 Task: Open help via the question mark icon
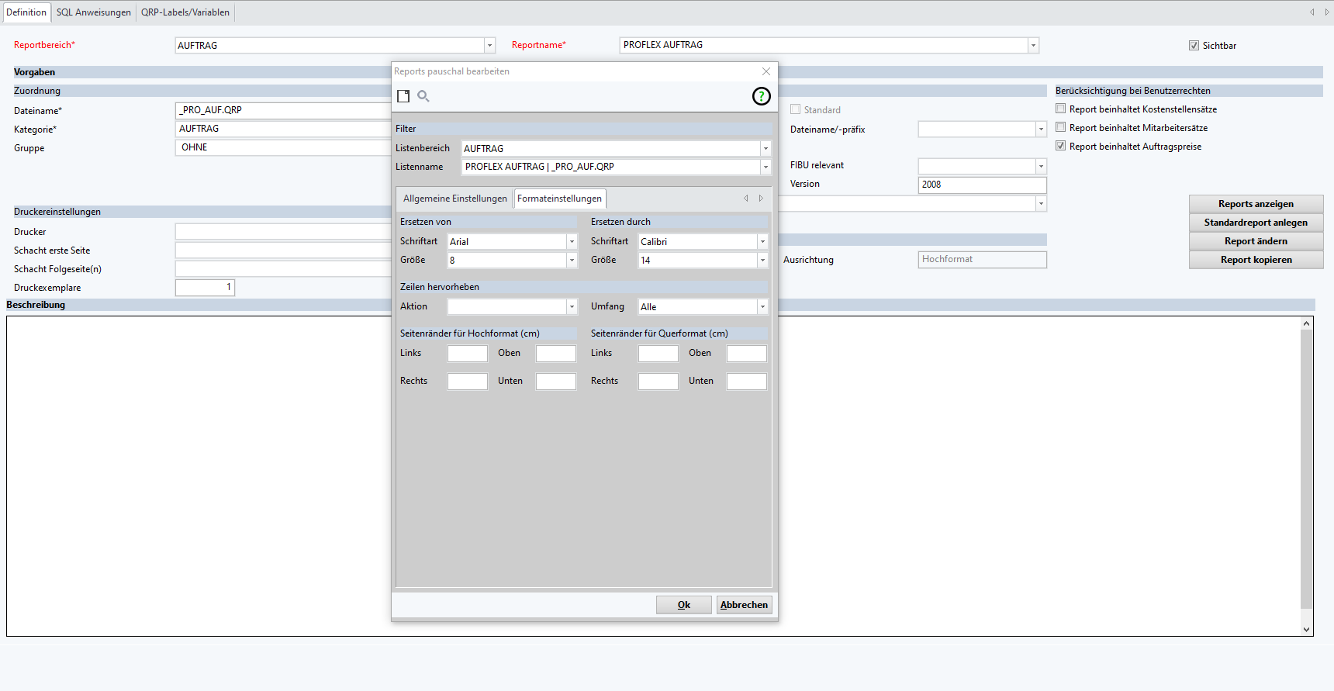click(761, 96)
